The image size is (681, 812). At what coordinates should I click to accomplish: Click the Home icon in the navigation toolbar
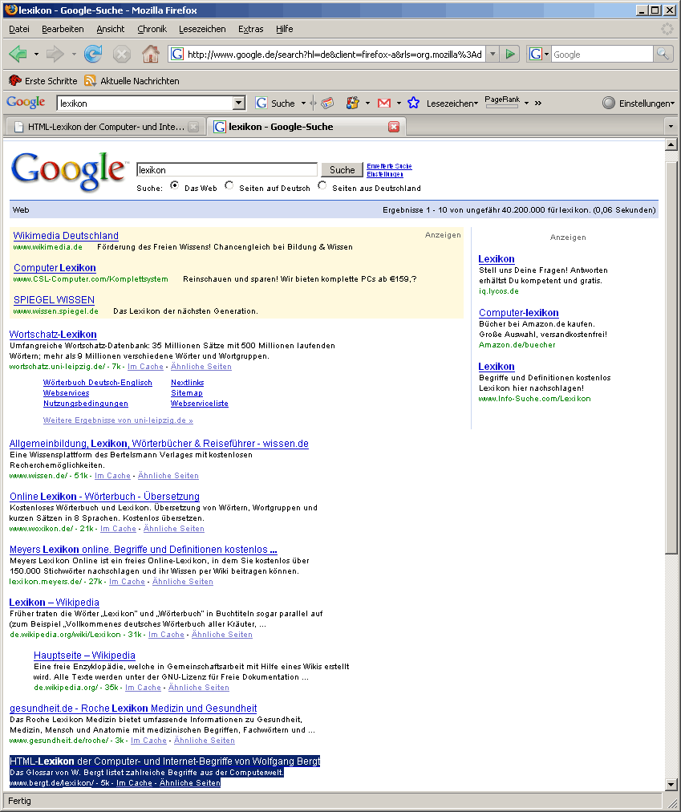[x=151, y=54]
